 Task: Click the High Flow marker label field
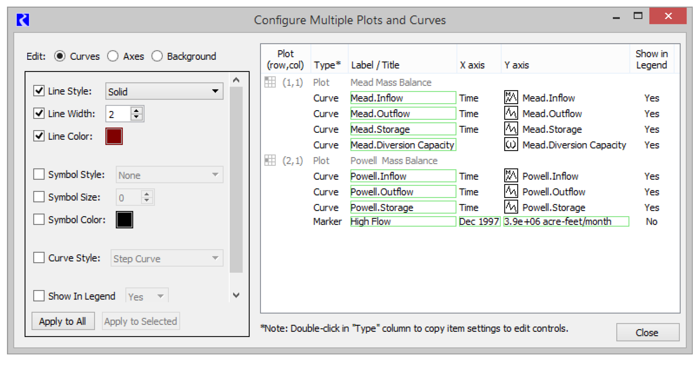tap(403, 222)
